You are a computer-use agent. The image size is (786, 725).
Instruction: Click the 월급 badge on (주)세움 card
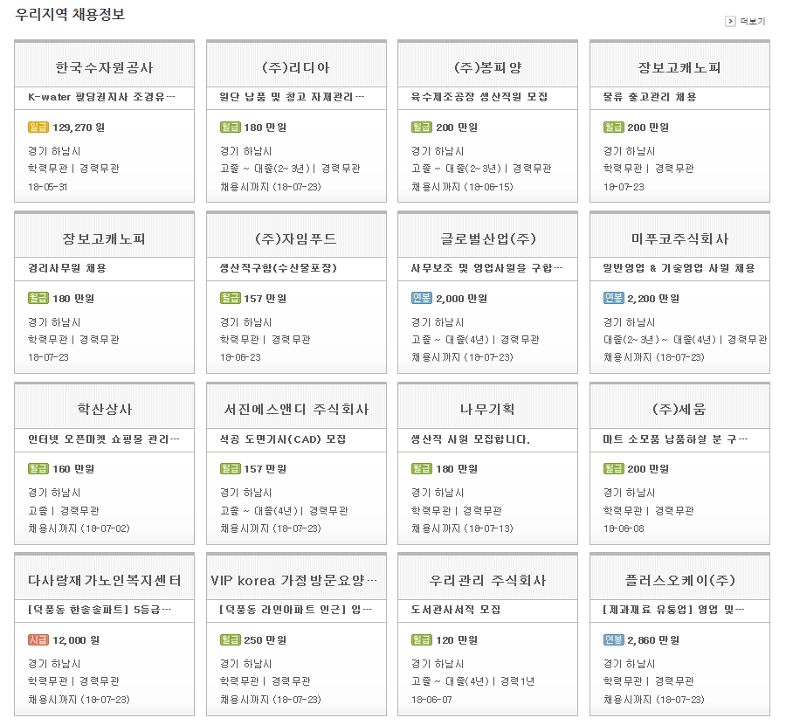pos(614,469)
